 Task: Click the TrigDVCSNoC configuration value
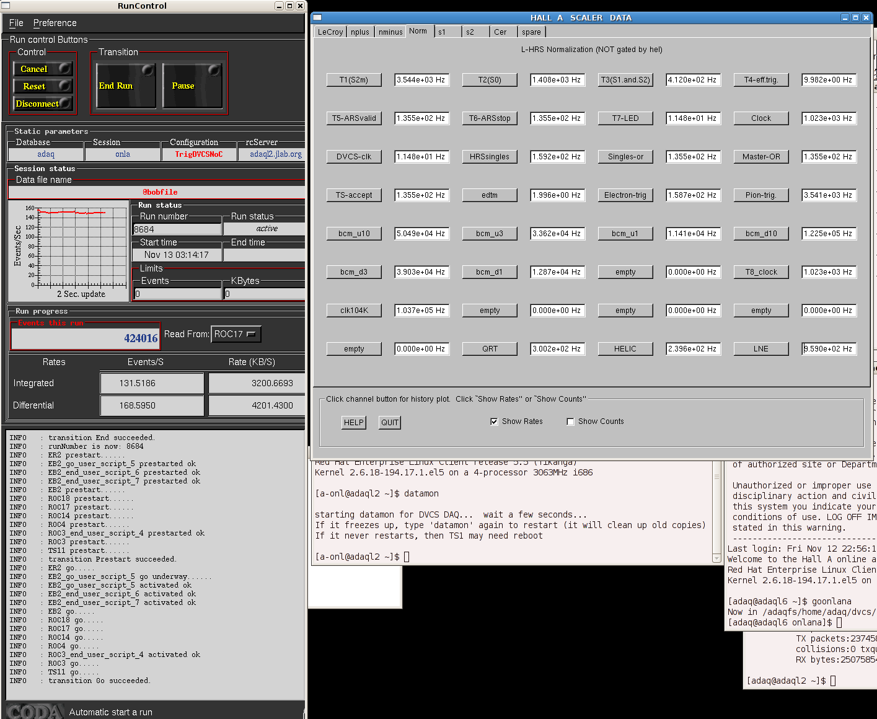199,154
